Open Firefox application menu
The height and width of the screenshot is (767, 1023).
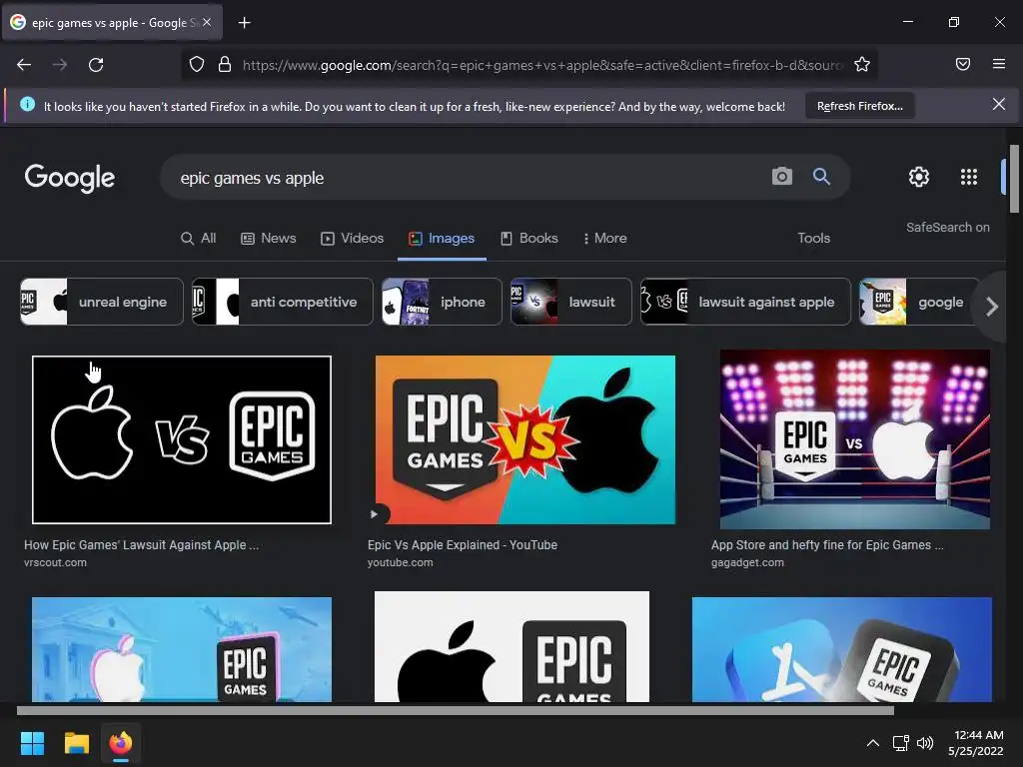pos(999,64)
